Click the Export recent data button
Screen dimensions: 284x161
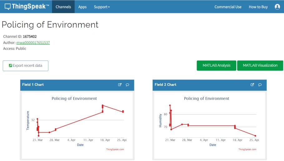pos(26,66)
